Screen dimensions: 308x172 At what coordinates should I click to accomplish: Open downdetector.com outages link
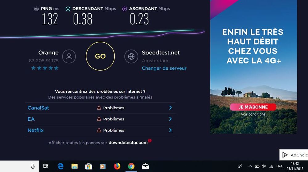coord(128,143)
